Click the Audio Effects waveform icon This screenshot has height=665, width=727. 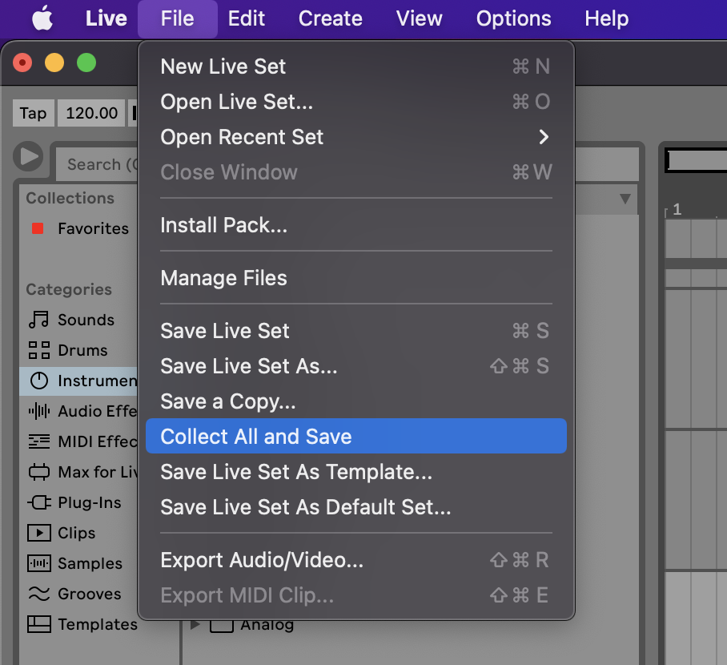pyautogui.click(x=38, y=411)
